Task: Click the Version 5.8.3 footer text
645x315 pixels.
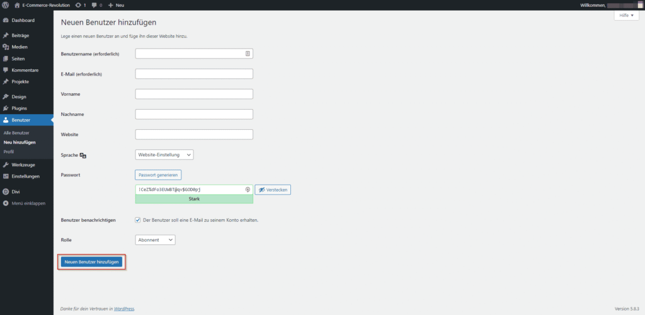Action: click(x=627, y=308)
